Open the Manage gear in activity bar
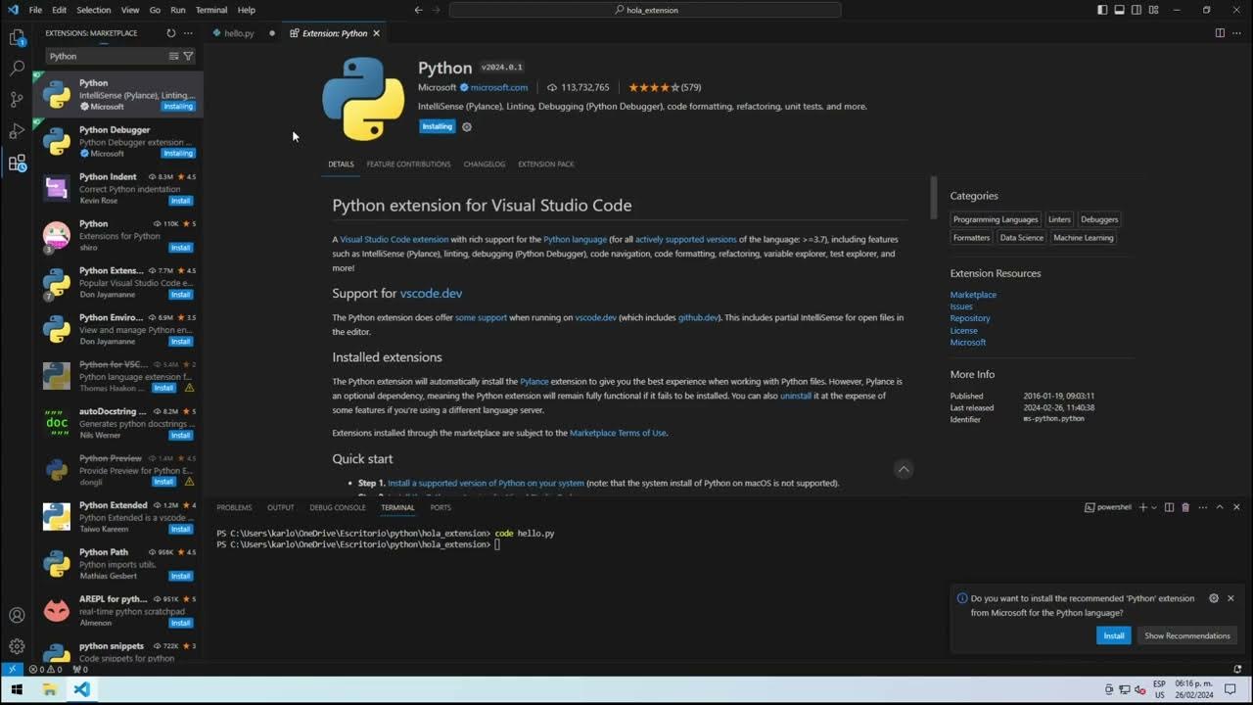The width and height of the screenshot is (1253, 705). 17,646
